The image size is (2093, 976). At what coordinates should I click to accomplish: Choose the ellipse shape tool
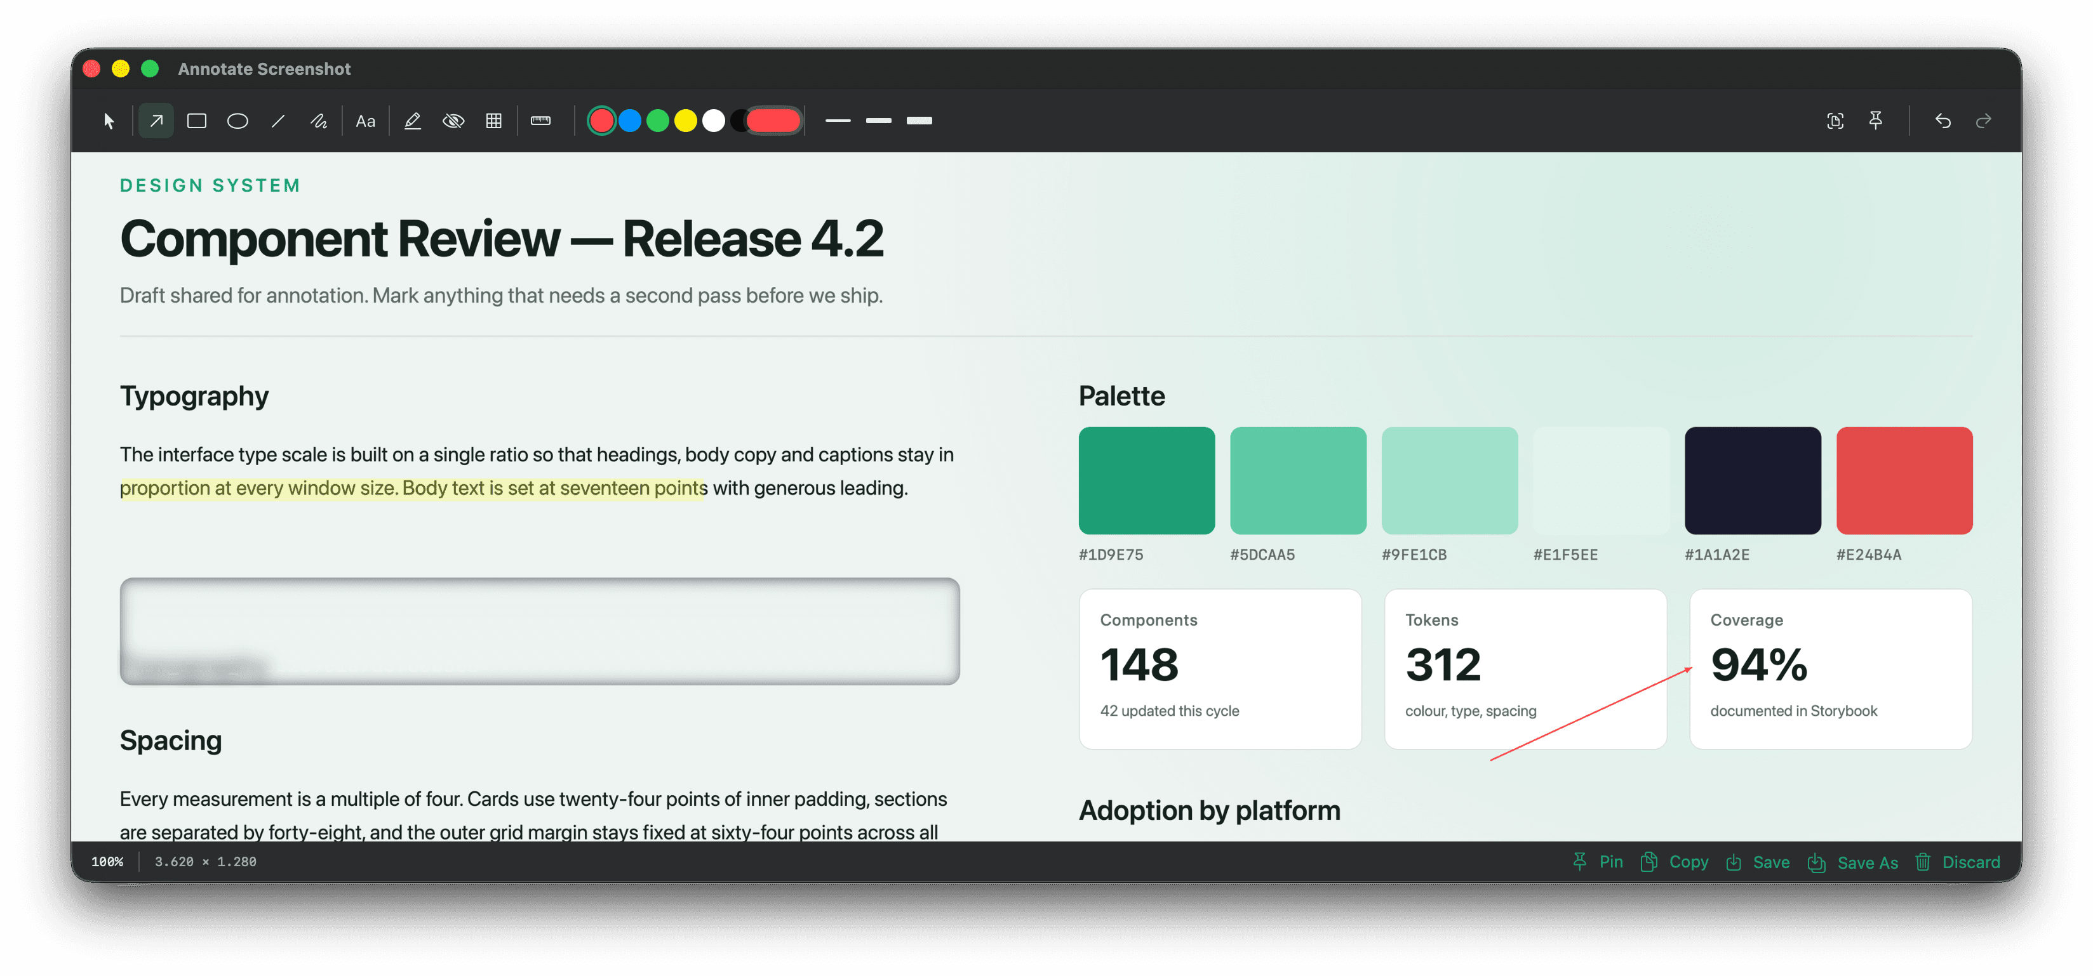[237, 121]
